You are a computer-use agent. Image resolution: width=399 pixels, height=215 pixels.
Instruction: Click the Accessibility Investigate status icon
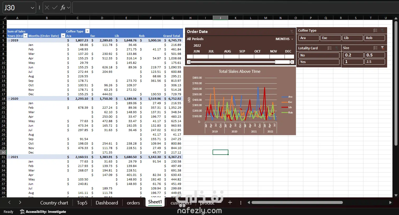tap(22, 212)
